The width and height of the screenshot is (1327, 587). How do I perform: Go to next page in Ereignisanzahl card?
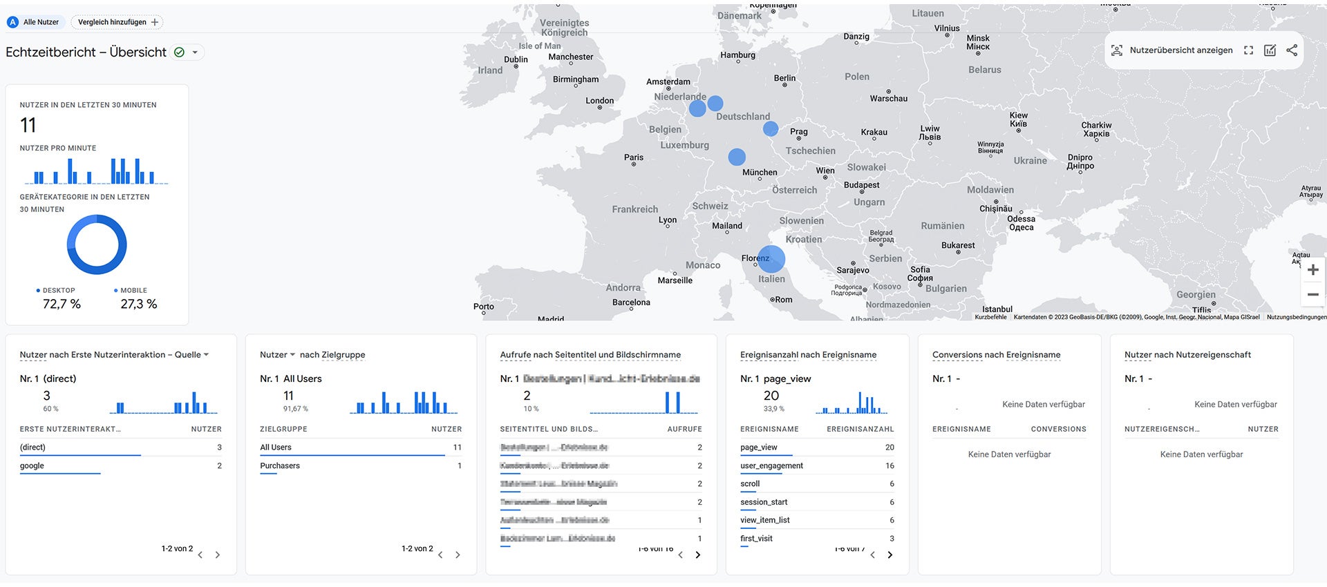890,555
